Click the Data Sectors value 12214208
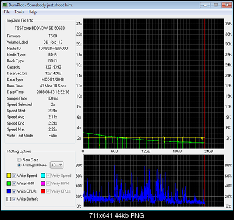 [x=53, y=73]
